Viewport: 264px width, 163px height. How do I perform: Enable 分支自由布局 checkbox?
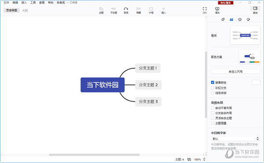coord(213,113)
